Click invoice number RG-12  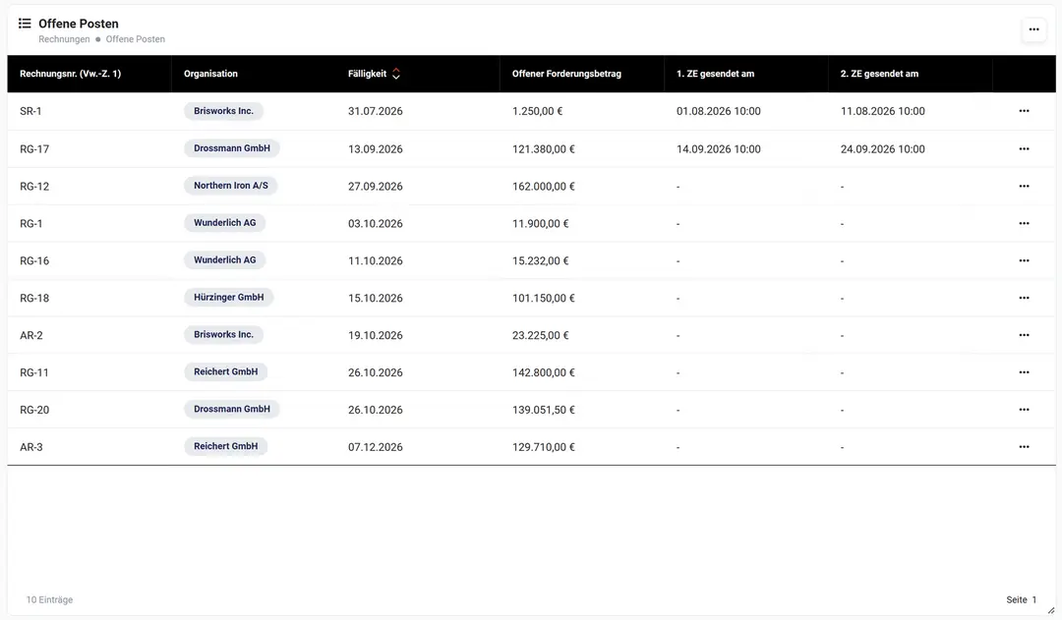point(34,186)
